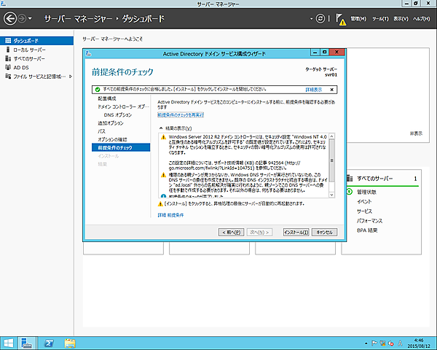Click 詳細 前提条件 link

pos(170,215)
